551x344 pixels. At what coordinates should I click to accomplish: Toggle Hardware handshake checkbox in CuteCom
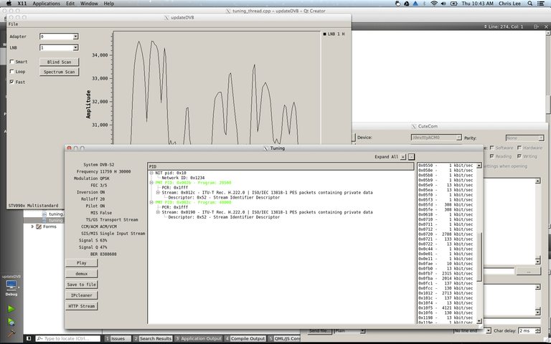(x=519, y=148)
